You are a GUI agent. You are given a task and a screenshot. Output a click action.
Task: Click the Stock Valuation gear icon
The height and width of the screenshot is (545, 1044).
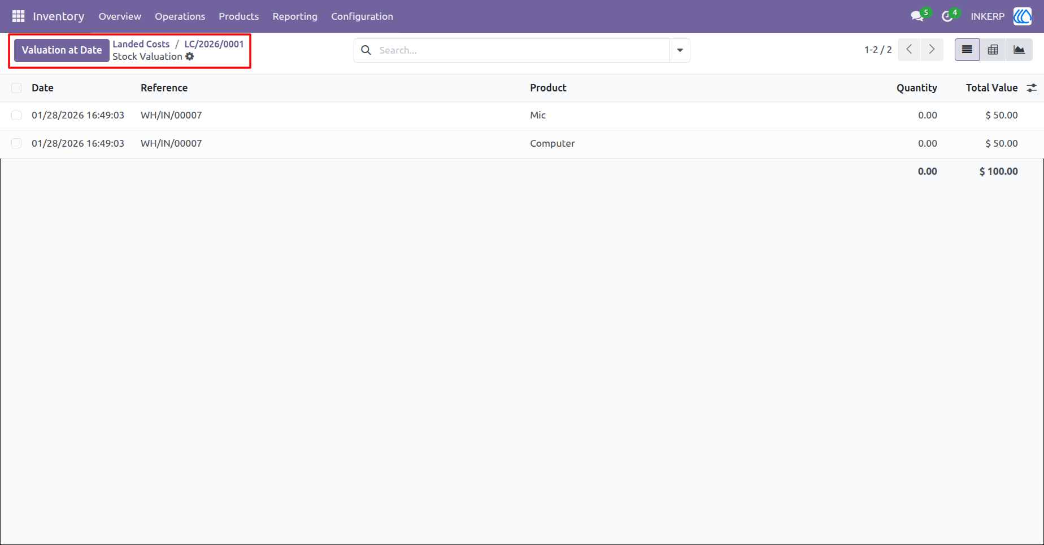pyautogui.click(x=190, y=56)
